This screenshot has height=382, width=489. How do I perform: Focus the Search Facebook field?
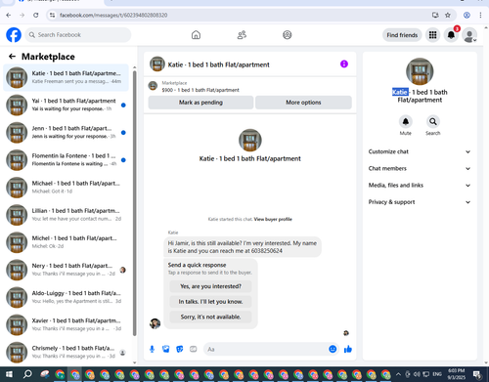[78, 35]
